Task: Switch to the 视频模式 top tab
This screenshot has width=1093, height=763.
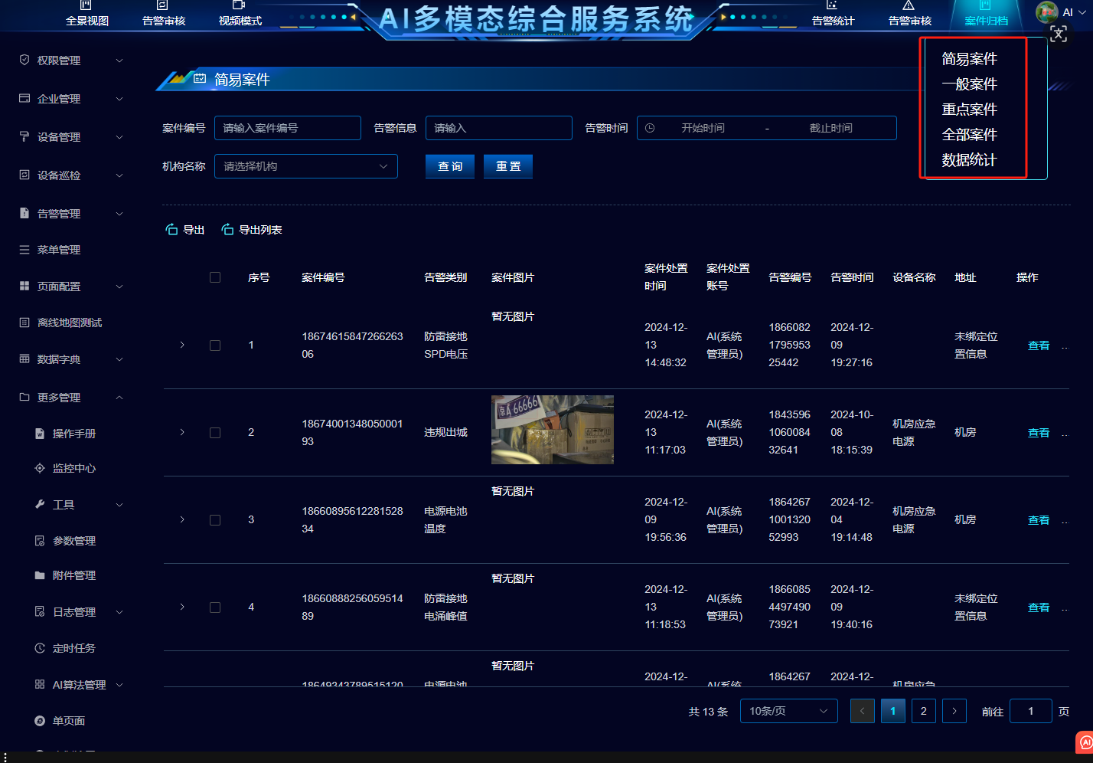Action: (240, 14)
